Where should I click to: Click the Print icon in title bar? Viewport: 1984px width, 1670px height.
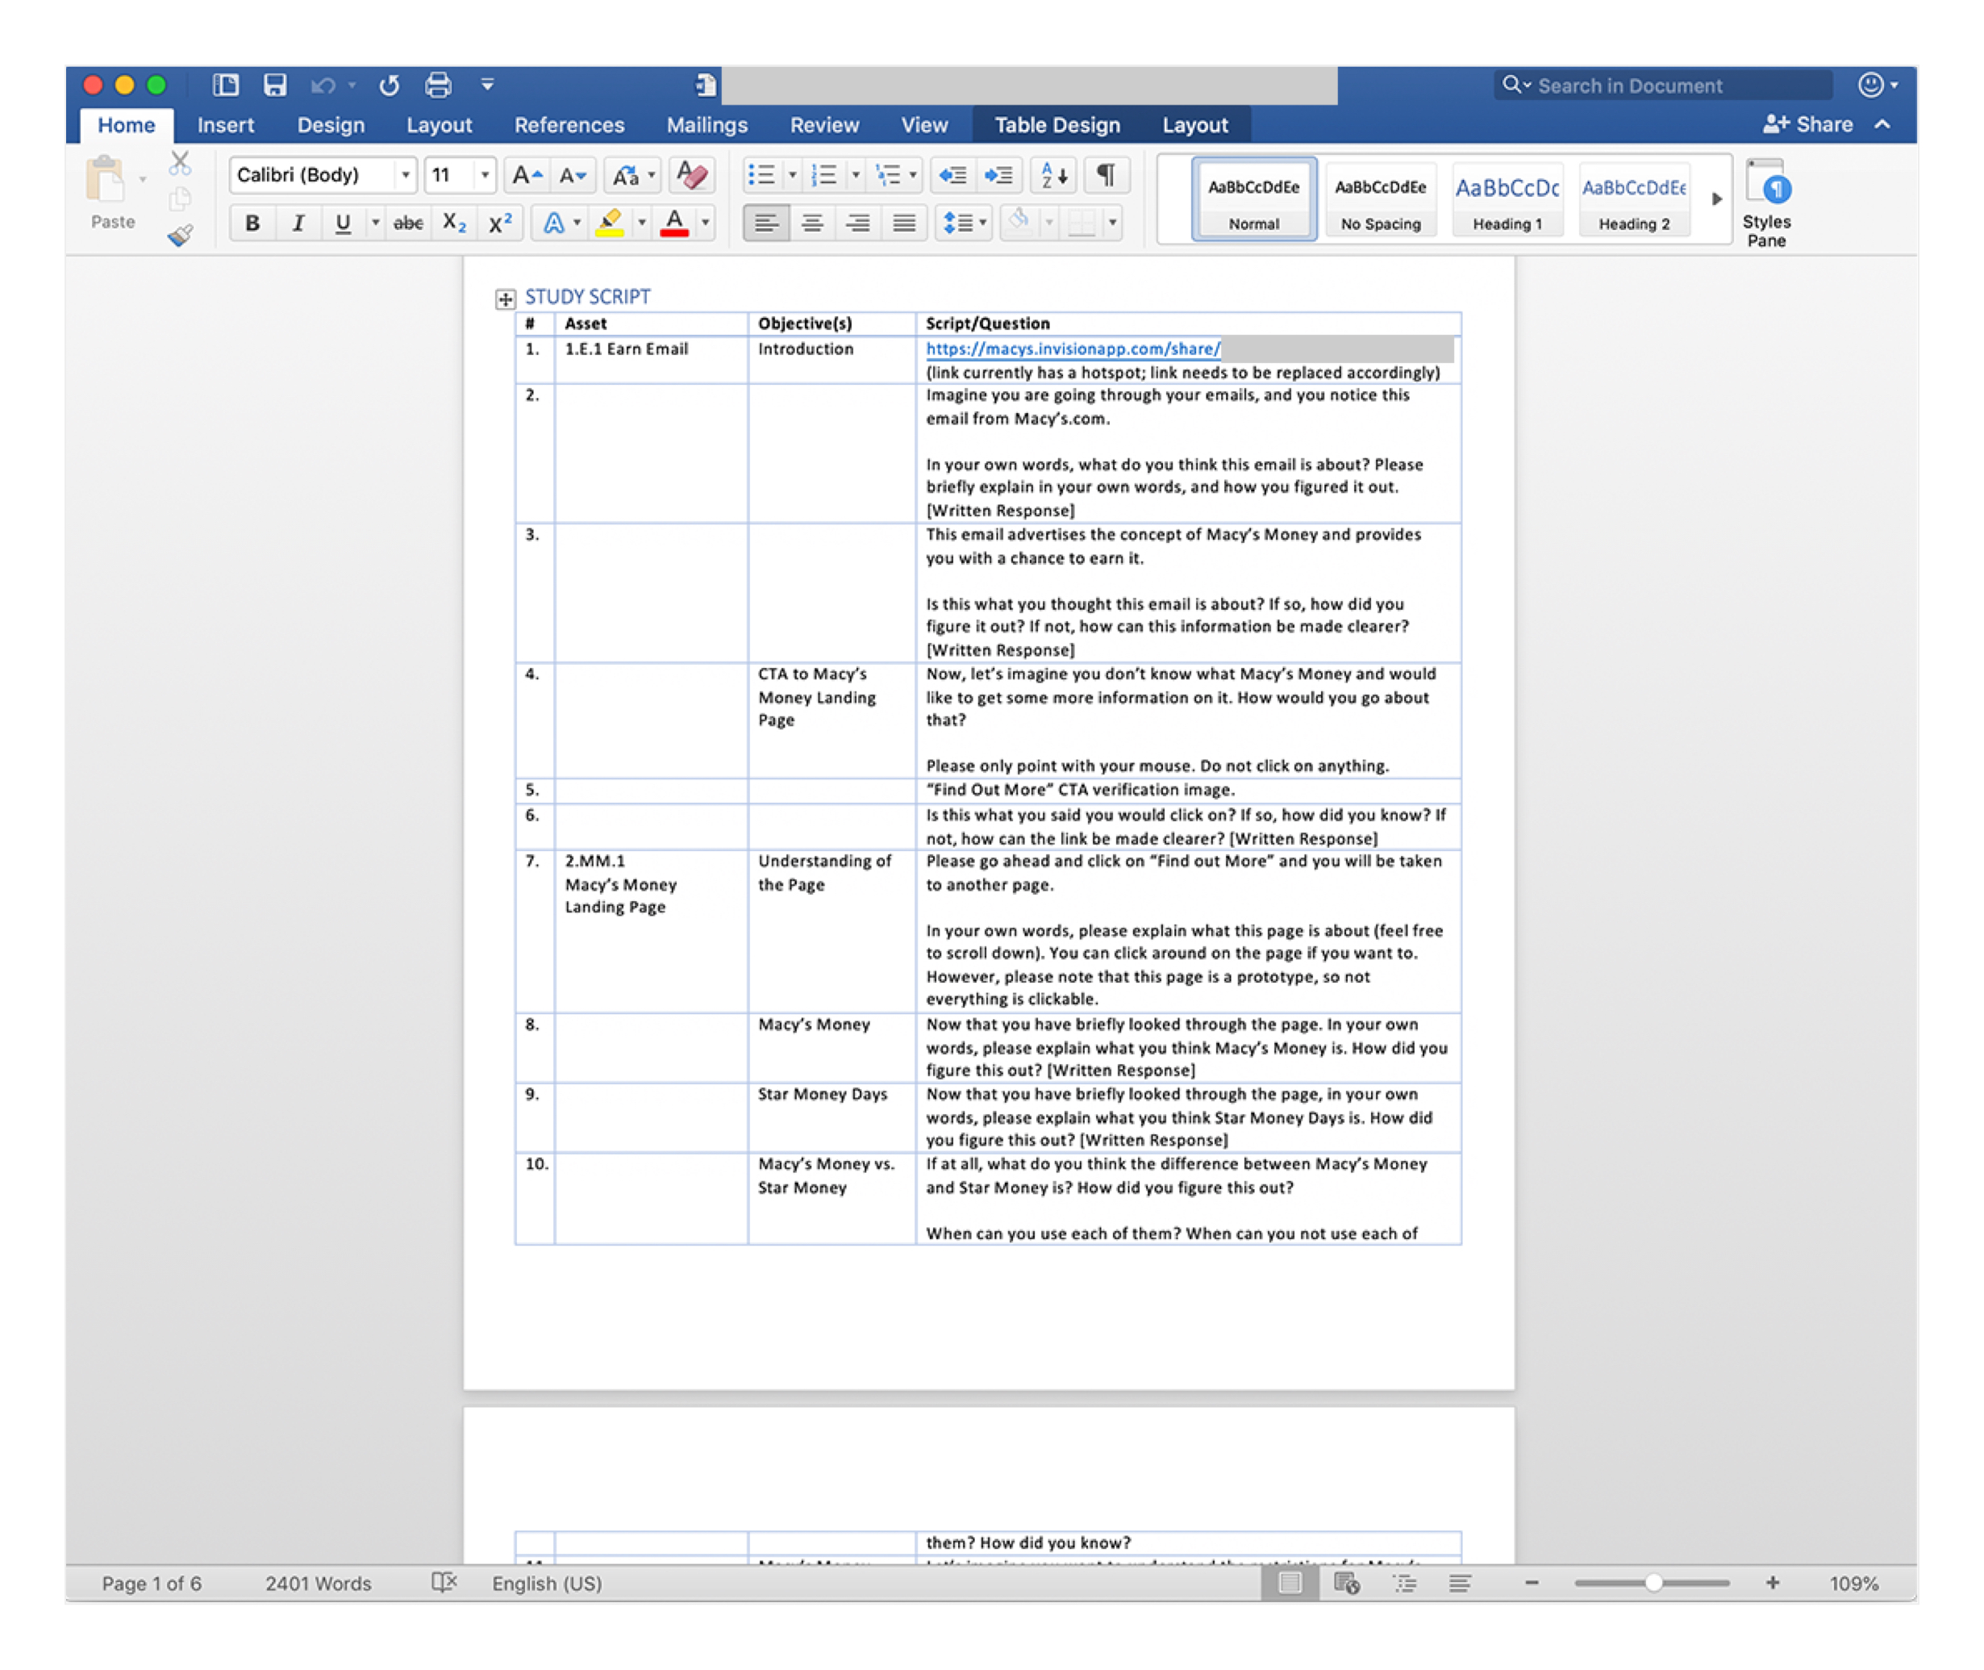(x=437, y=86)
